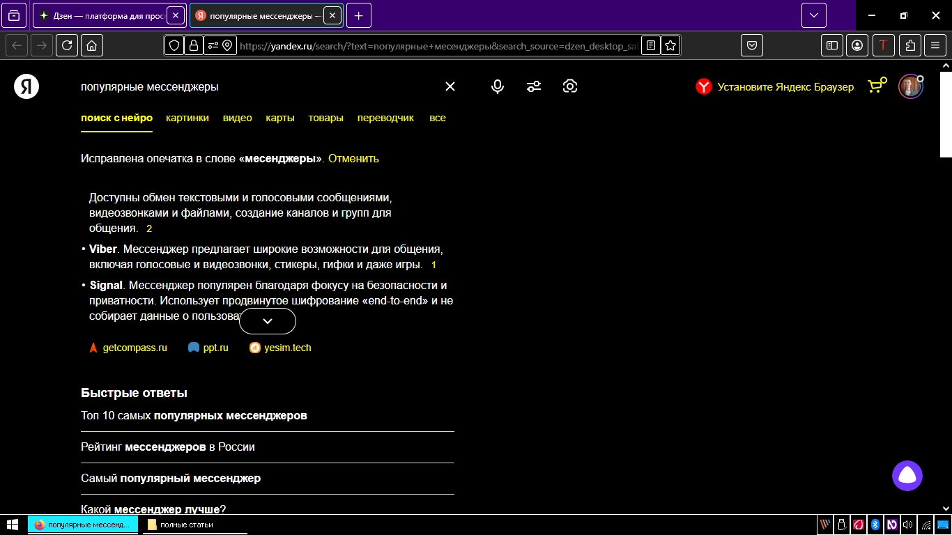
Task: Open the Firefox sidebar panel
Action: tap(832, 45)
